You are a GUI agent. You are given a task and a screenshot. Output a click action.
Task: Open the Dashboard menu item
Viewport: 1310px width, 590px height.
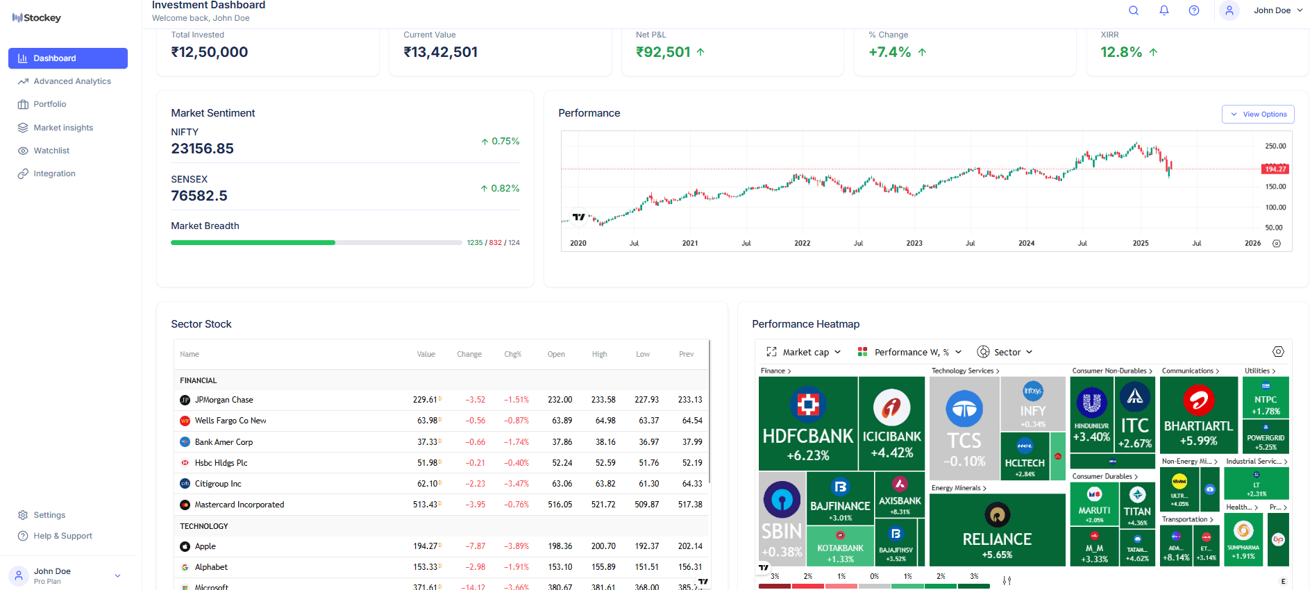(68, 58)
